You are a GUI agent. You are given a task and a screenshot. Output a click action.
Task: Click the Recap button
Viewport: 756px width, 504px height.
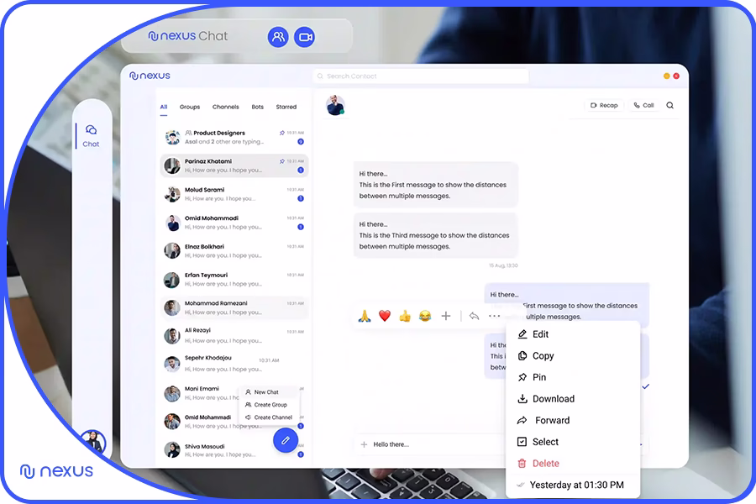604,106
